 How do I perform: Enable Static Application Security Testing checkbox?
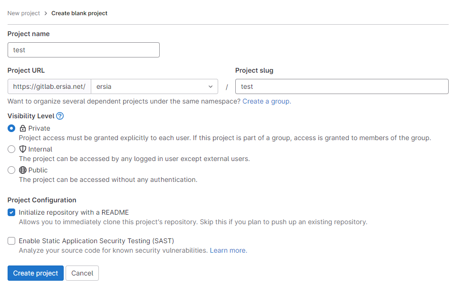click(11, 241)
